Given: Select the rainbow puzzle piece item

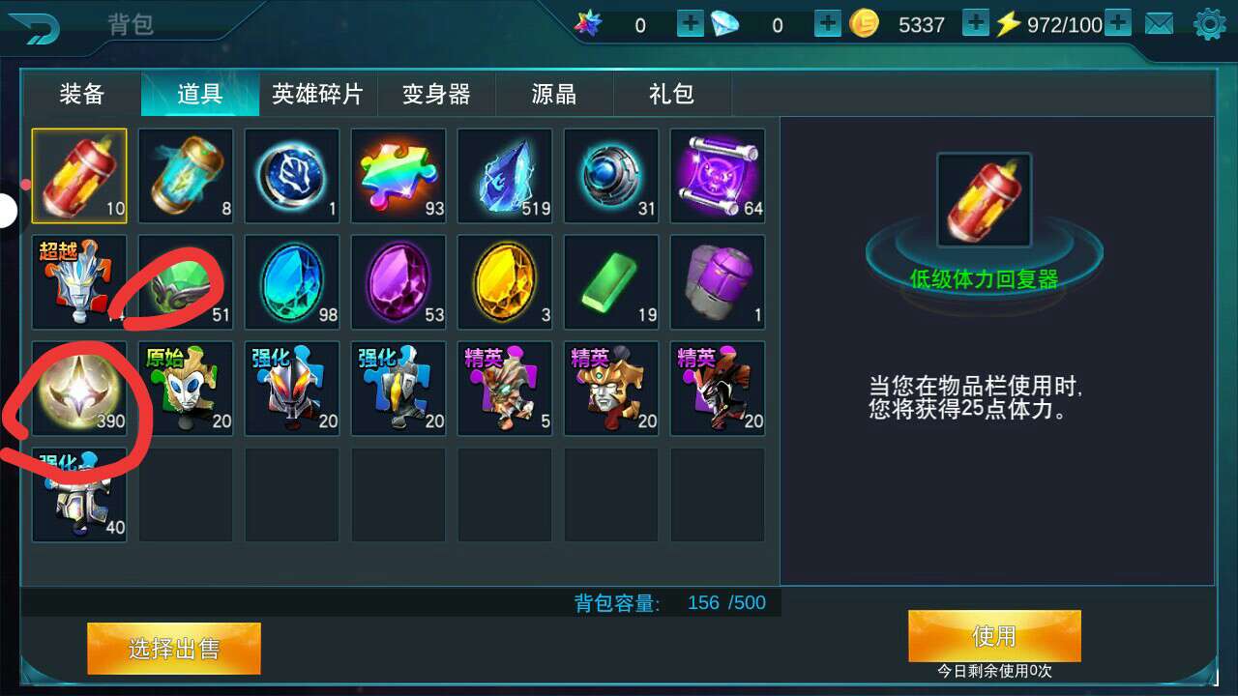Looking at the screenshot, I should [x=398, y=176].
